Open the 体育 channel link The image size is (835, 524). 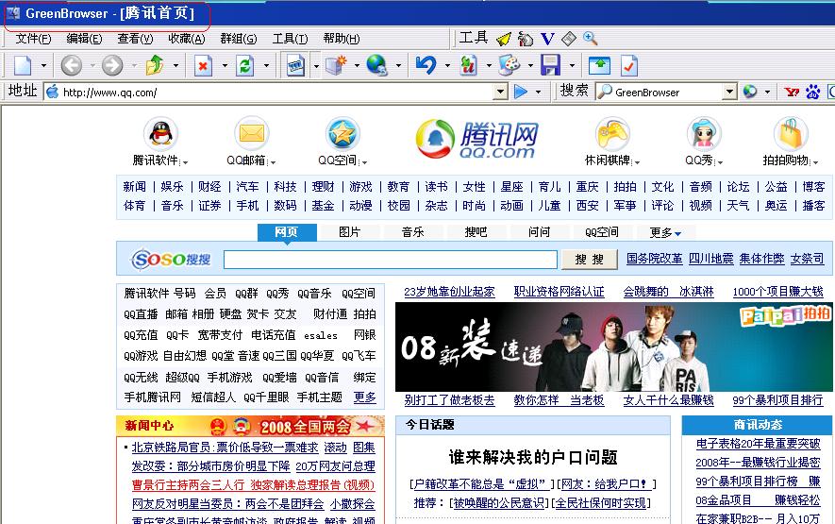pos(134,206)
